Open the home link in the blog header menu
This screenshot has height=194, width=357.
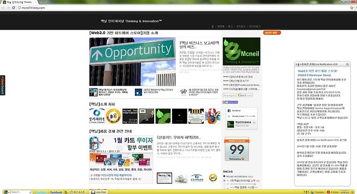click(213, 27)
